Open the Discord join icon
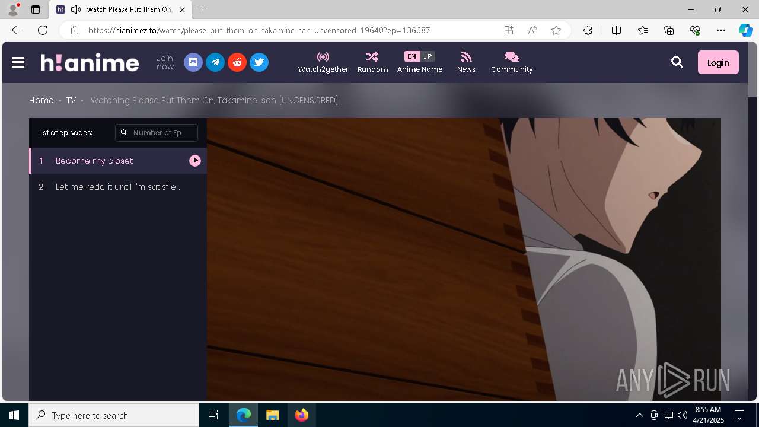Image resolution: width=759 pixels, height=427 pixels. point(193,62)
